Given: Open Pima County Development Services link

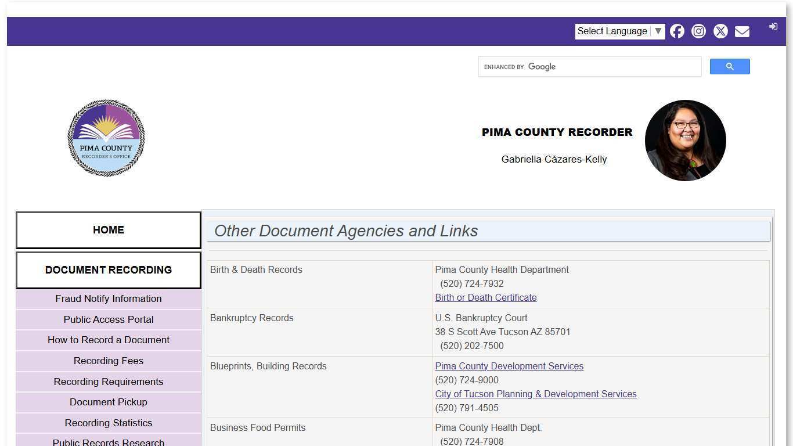Looking at the screenshot, I should (509, 366).
